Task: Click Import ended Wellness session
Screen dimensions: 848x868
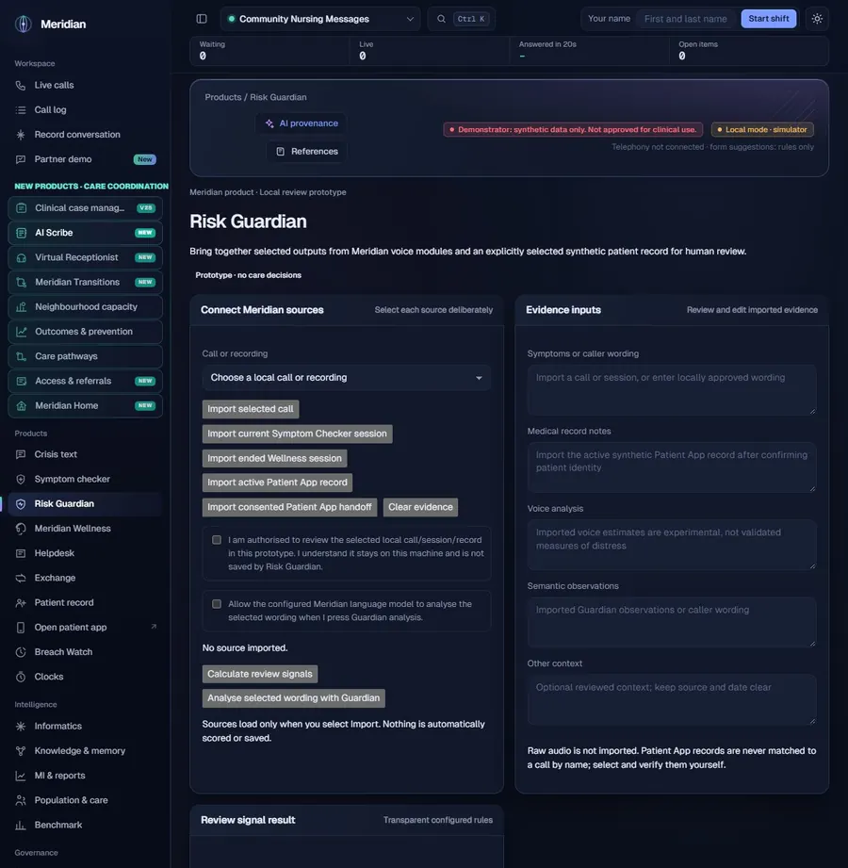Action: [274, 458]
